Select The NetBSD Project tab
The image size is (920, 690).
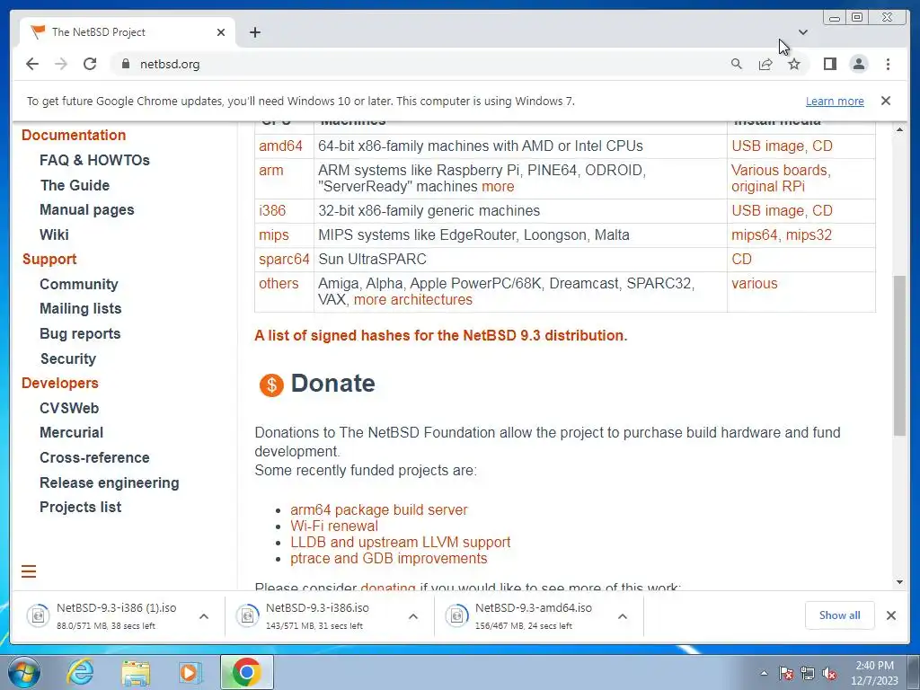128,32
